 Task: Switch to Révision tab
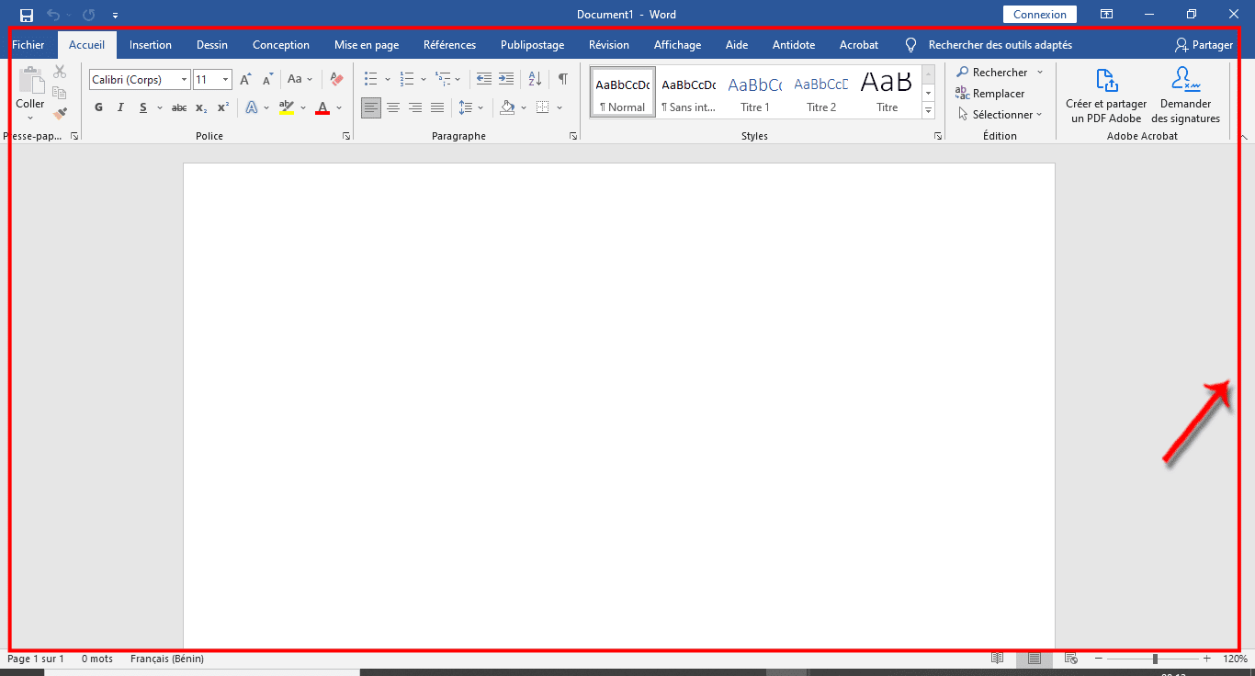[609, 45]
